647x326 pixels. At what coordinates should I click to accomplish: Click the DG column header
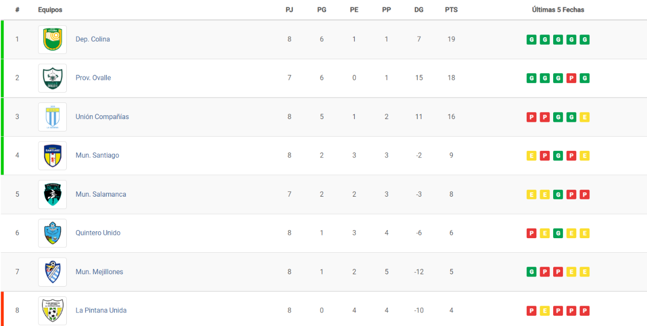click(x=419, y=10)
